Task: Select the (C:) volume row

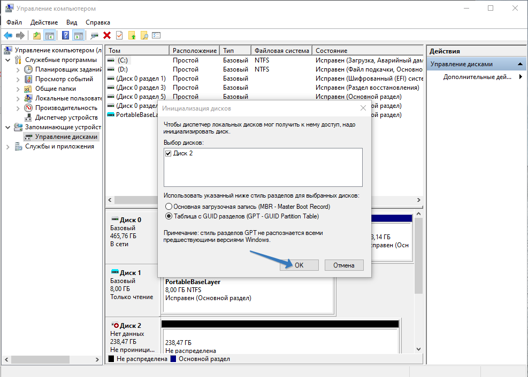Action: [x=264, y=60]
